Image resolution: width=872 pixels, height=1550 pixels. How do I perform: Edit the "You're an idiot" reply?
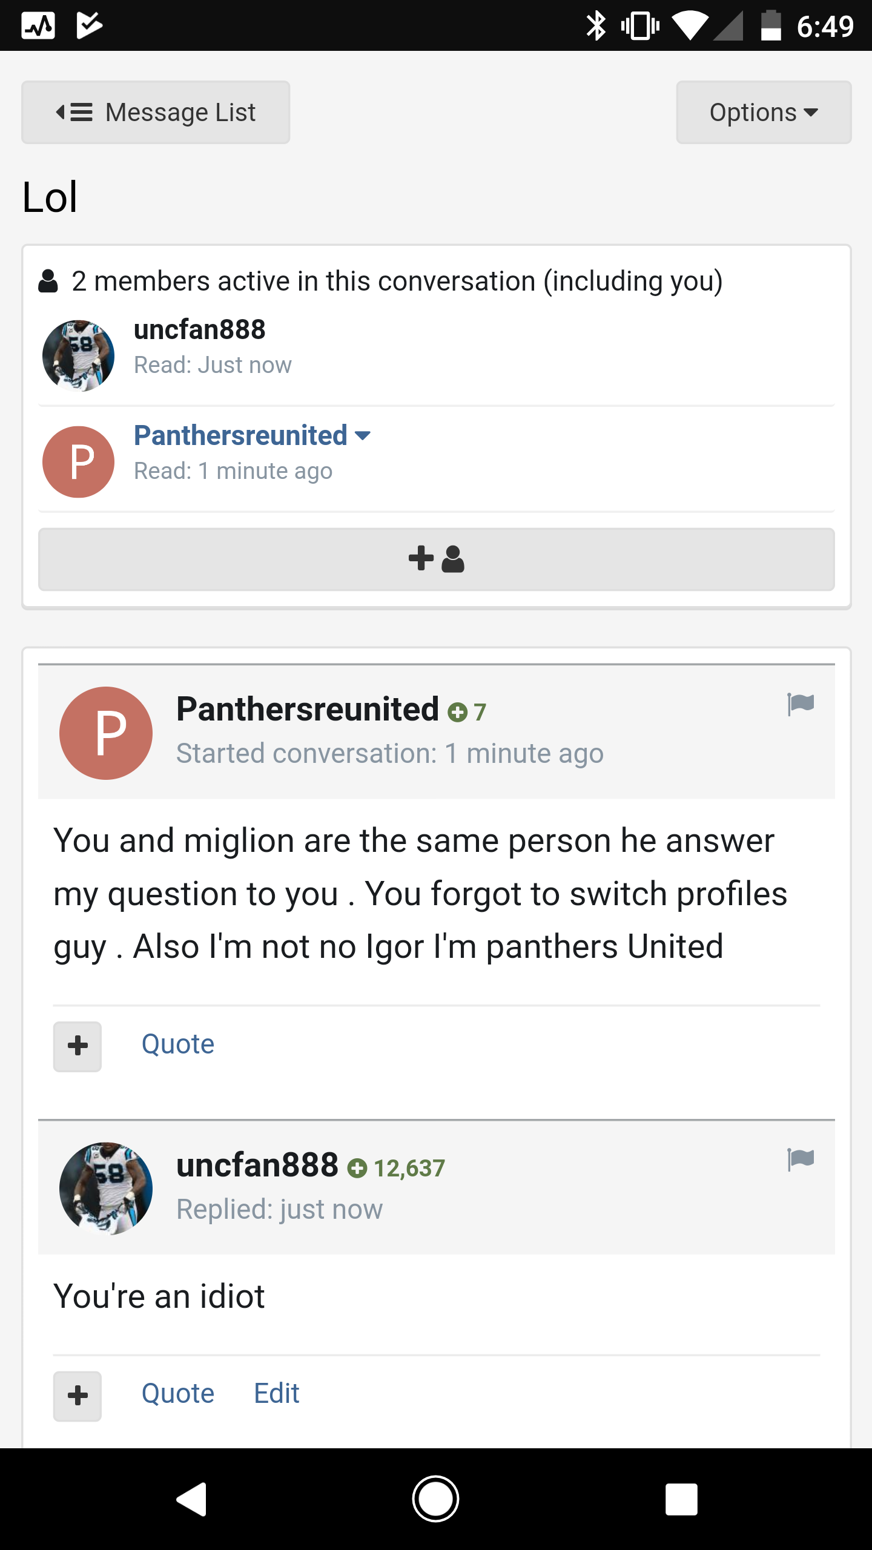click(277, 1393)
